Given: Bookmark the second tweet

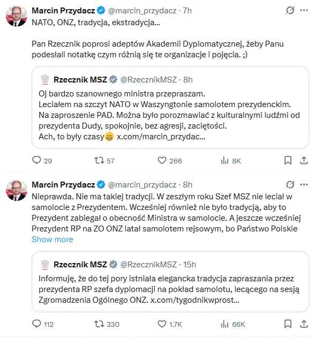Looking at the screenshot, I should coord(288,324).
